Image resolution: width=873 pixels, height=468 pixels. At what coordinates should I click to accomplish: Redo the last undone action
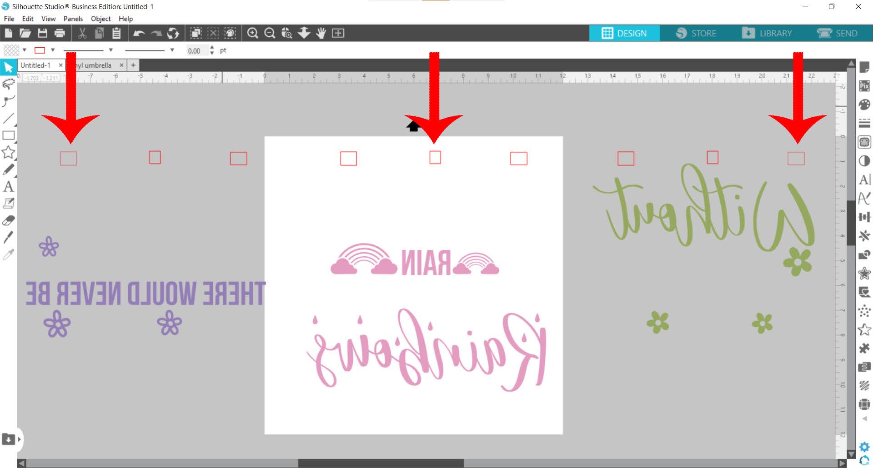tap(156, 33)
